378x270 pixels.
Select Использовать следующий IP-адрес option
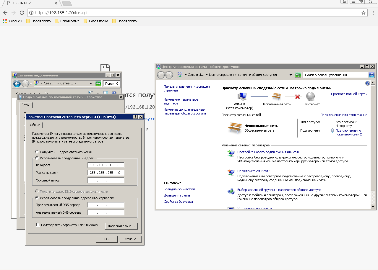click(37, 158)
